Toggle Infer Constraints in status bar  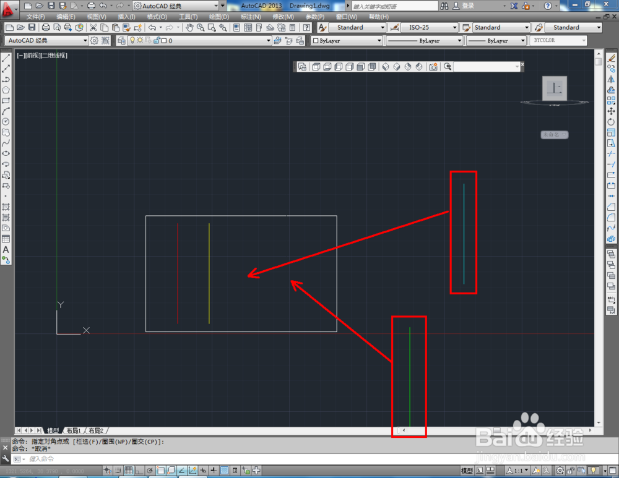pos(107,470)
